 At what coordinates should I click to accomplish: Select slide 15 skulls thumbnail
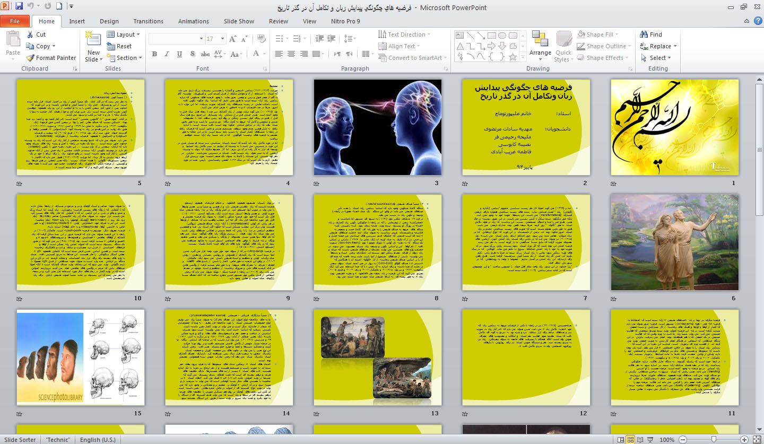[x=80, y=358]
